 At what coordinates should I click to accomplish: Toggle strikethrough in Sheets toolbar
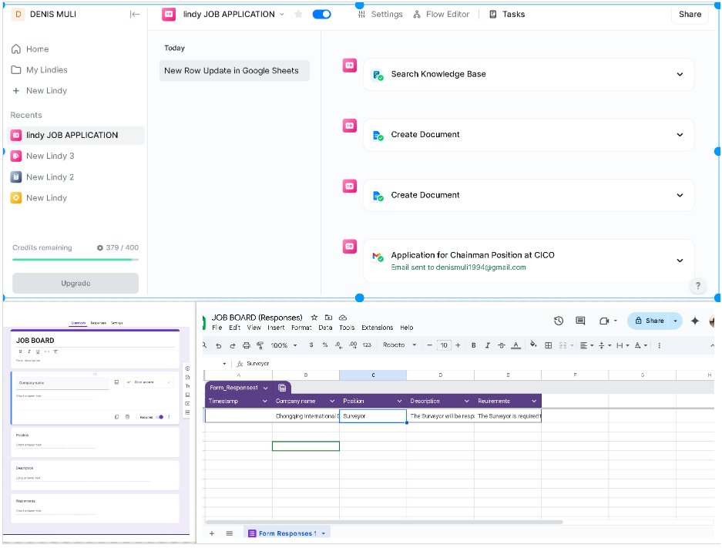502,345
